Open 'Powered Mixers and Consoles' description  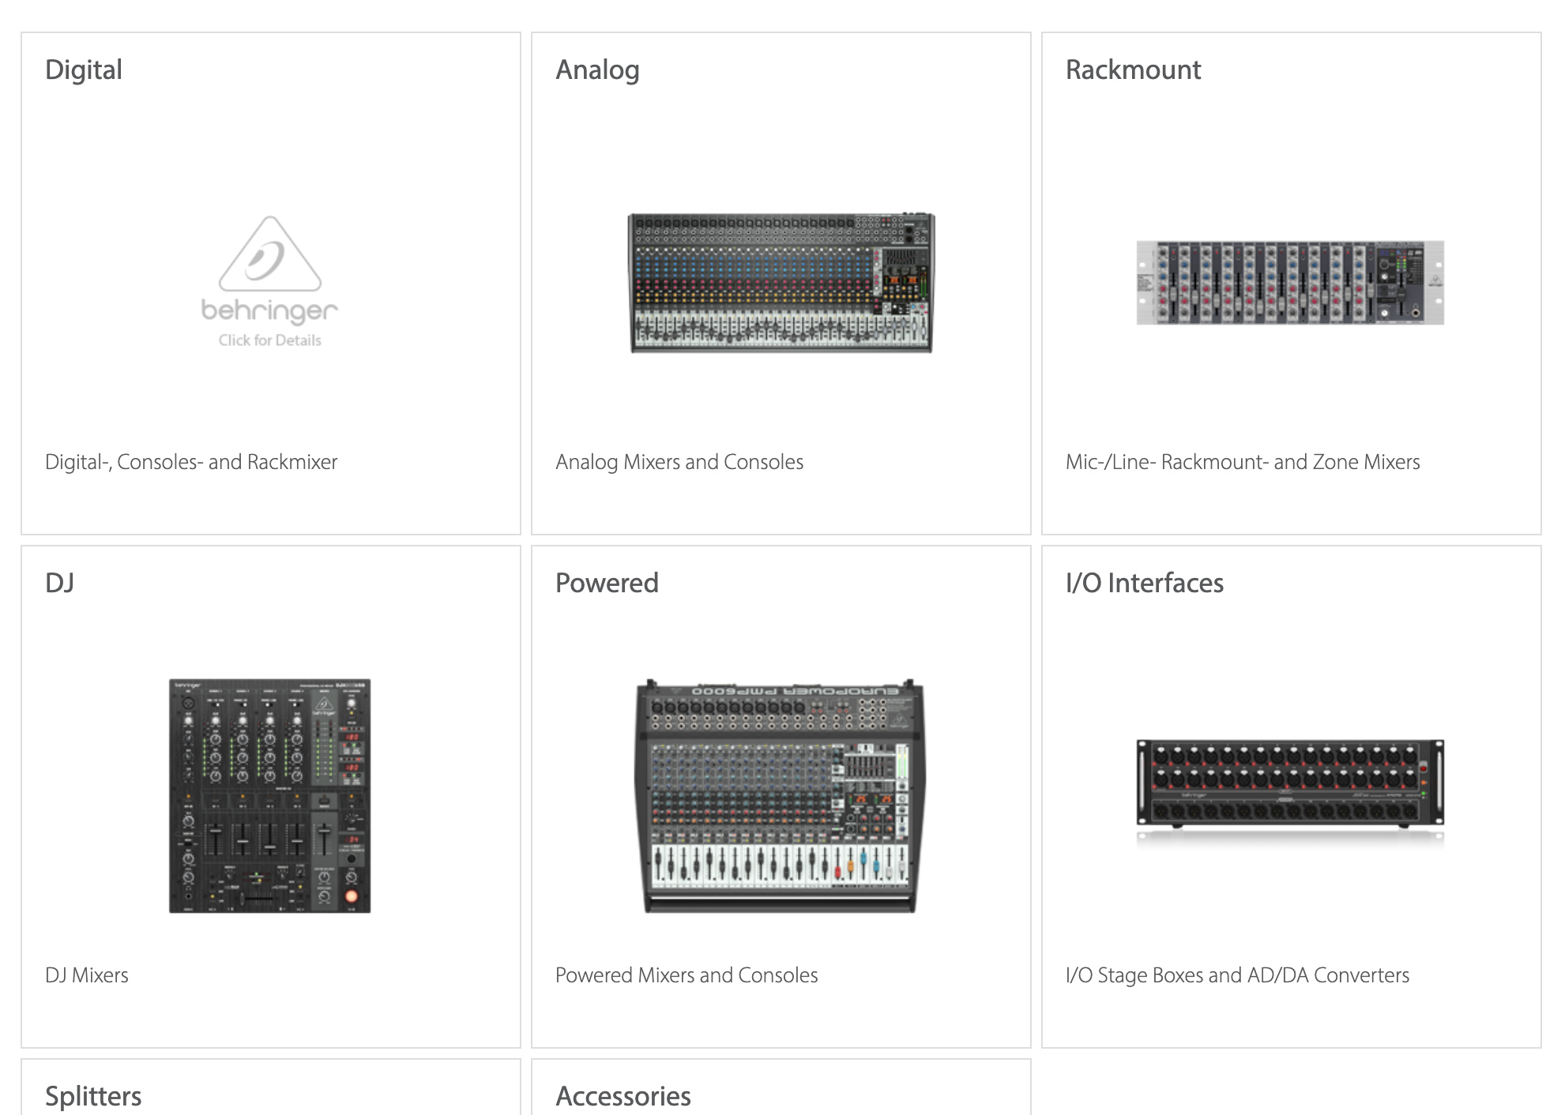coord(686,975)
